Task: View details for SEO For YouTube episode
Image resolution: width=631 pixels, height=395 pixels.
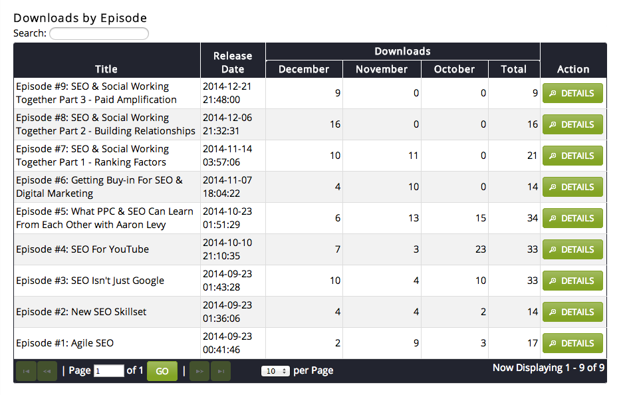Action: pyautogui.click(x=572, y=250)
